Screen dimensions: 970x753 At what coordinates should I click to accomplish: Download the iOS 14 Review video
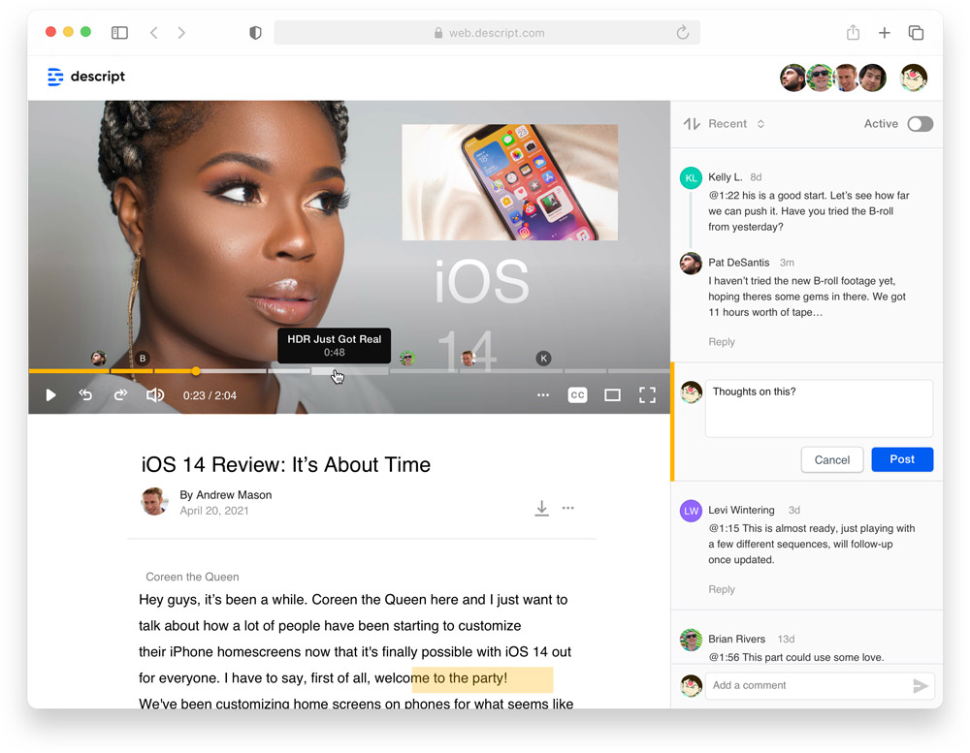tap(541, 509)
